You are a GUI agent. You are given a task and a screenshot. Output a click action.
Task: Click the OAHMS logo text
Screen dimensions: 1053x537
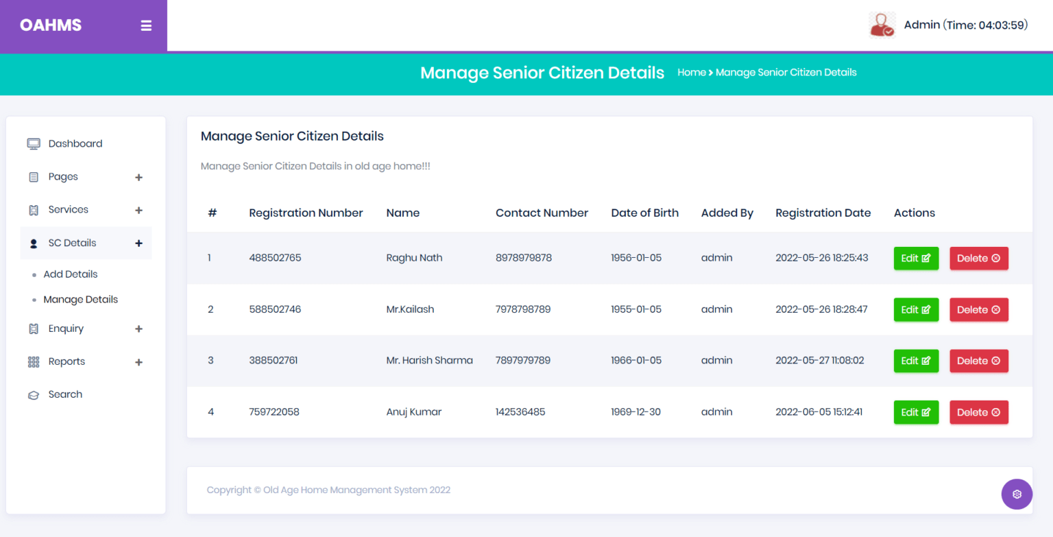(50, 25)
